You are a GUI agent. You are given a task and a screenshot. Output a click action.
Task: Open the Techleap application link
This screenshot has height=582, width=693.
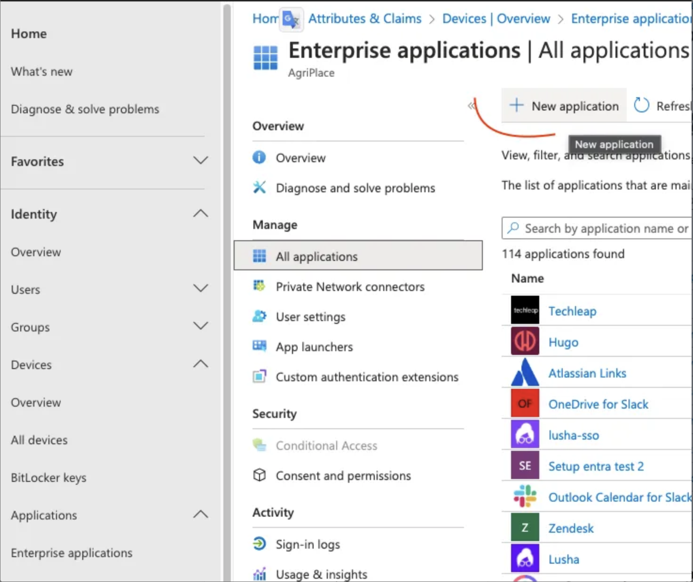pyautogui.click(x=572, y=311)
